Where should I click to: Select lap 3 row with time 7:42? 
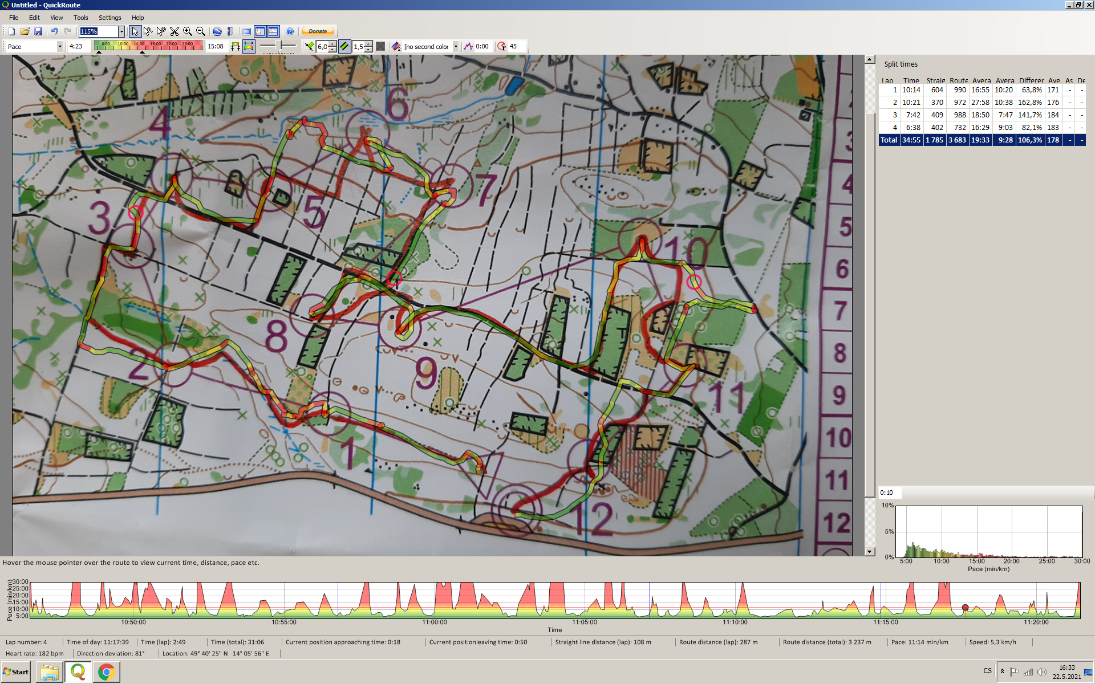coord(982,115)
